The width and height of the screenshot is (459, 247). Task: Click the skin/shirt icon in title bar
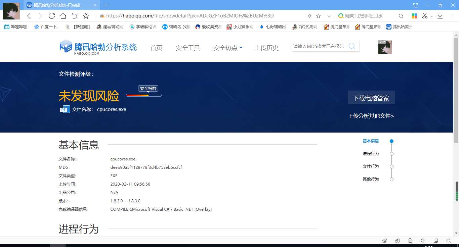[415, 5]
